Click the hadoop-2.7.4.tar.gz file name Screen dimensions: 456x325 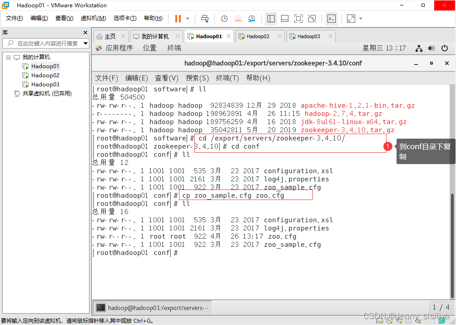[343, 114]
